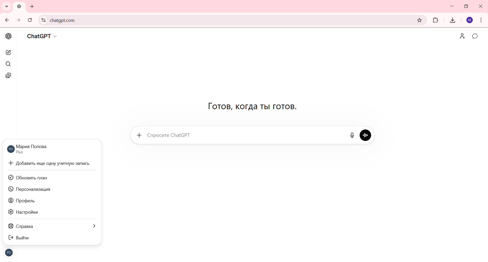Open a new browser tab with plus
The image size is (488, 262).
tap(32, 6)
